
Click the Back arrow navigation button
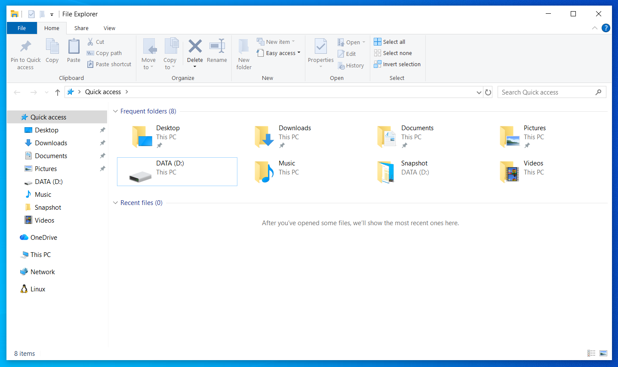click(x=17, y=92)
